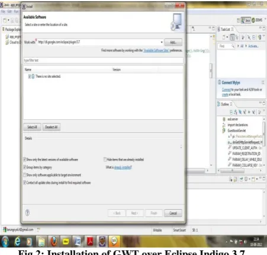
Task: Select GuestbookServlet in the Outline tree
Action: coord(237,130)
